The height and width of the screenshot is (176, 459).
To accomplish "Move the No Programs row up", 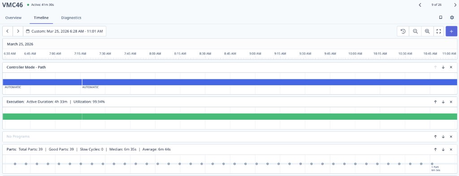I will point(435,136).
